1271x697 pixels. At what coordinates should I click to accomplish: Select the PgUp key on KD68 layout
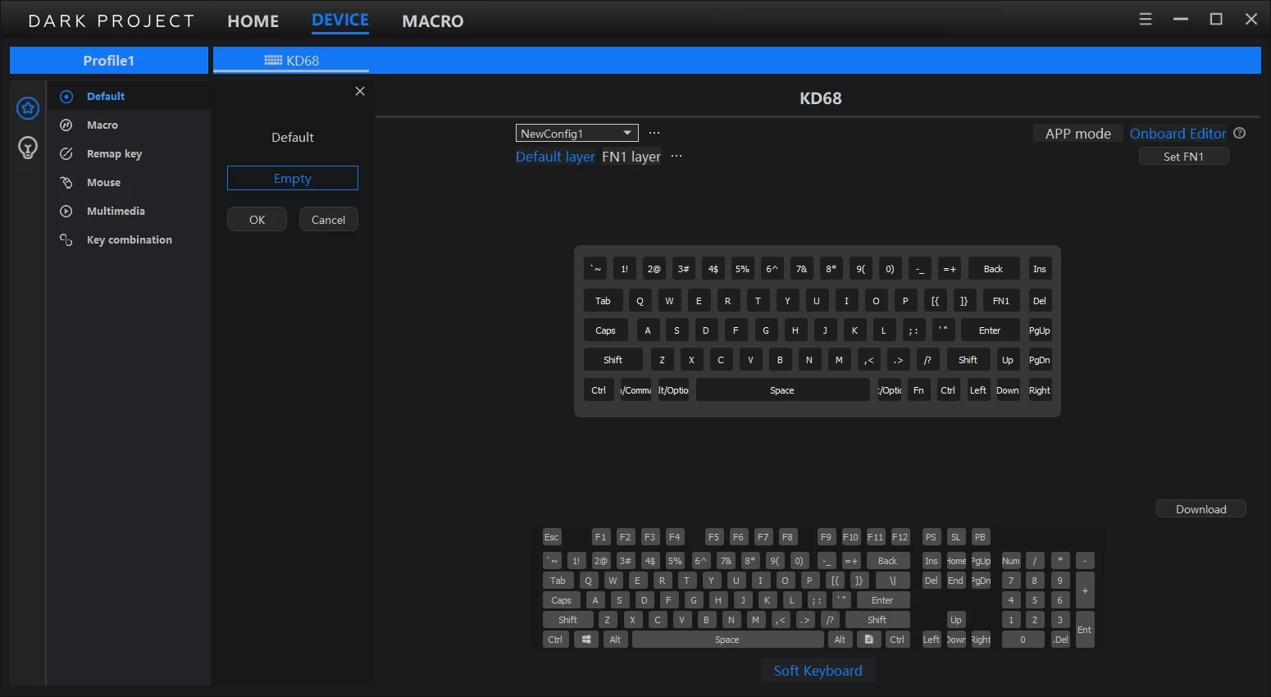point(1040,330)
